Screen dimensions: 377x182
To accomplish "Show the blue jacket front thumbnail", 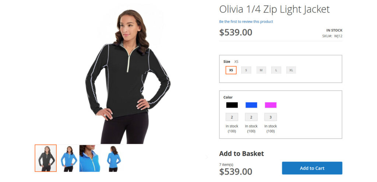I will (68, 158).
